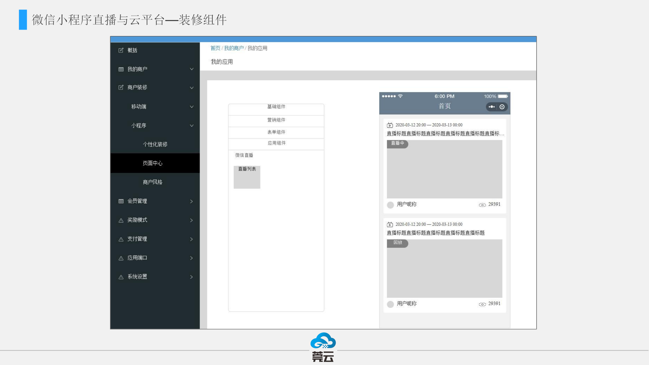Open the 回放 replay cover image
The width and height of the screenshot is (649, 365).
(x=444, y=268)
